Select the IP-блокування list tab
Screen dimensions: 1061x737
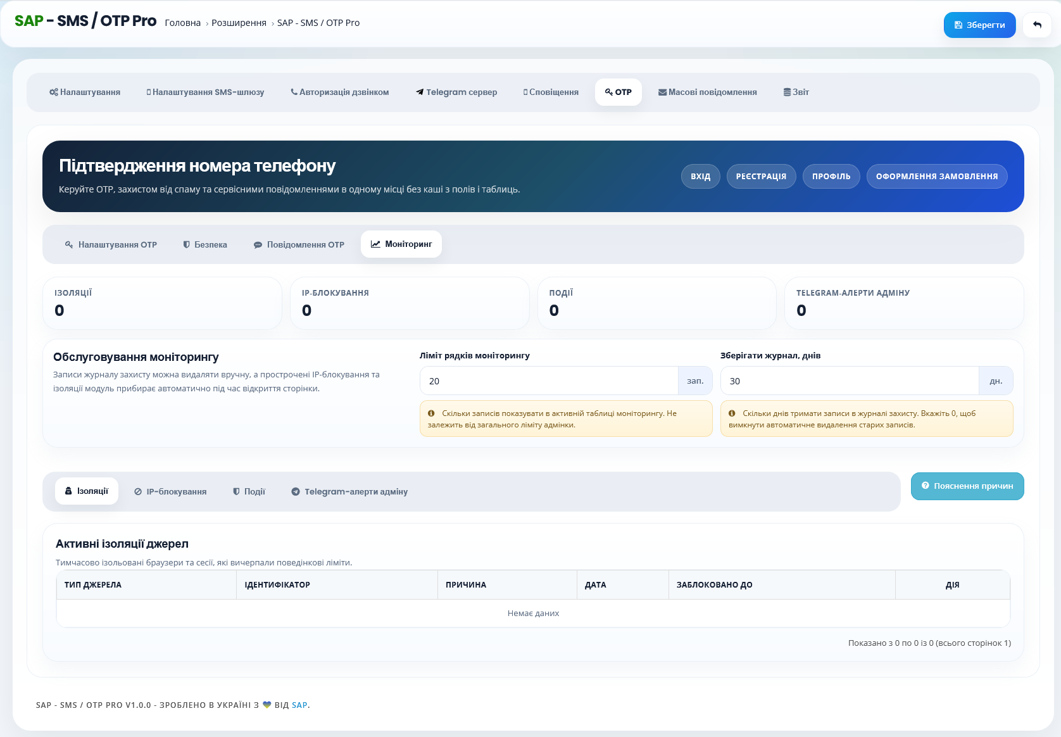pos(170,491)
